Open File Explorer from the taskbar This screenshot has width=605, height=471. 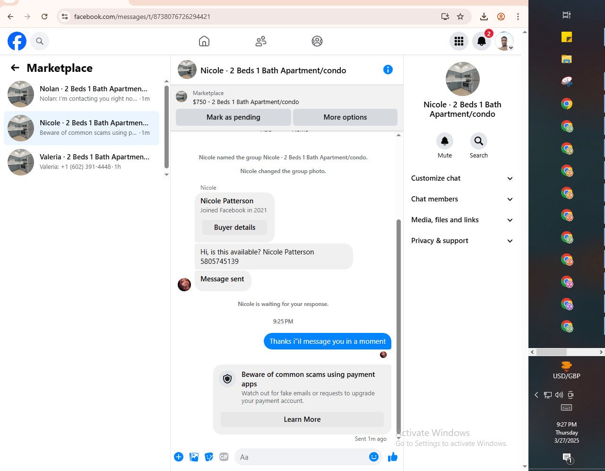click(x=567, y=59)
